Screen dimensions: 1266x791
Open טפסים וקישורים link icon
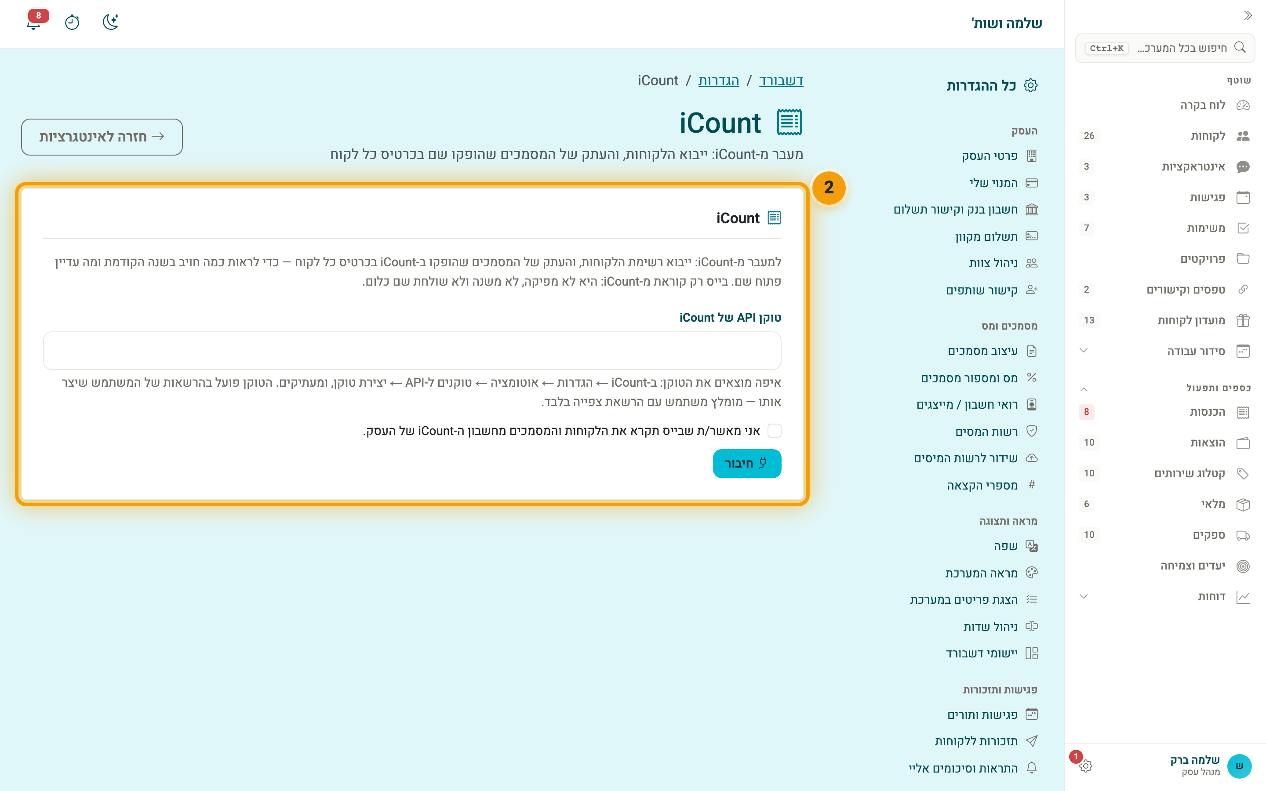tap(1243, 289)
